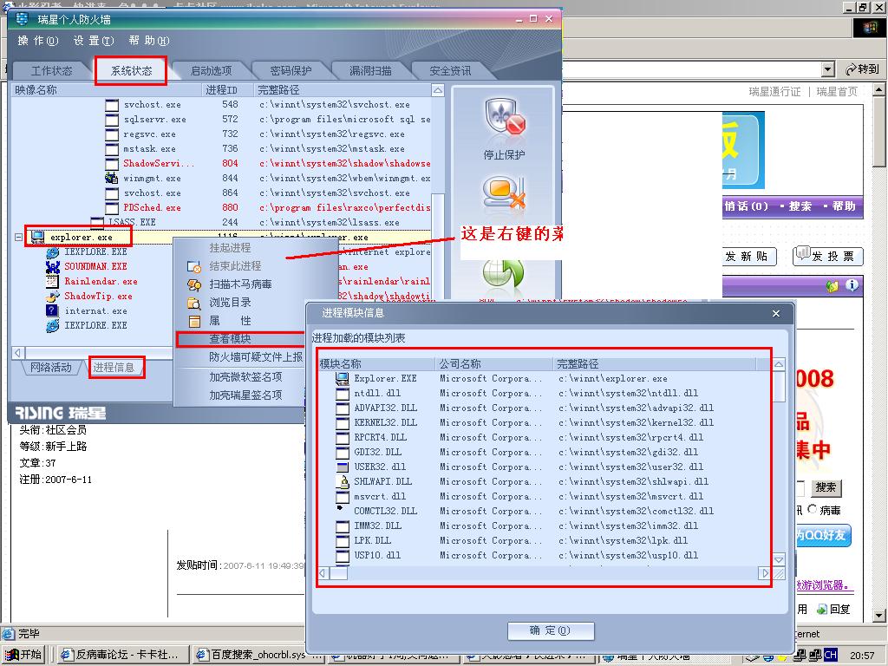Click the 瑞星个人防火墙 title bar icon
Viewport: 888px width, 666px height.
click(x=22, y=19)
